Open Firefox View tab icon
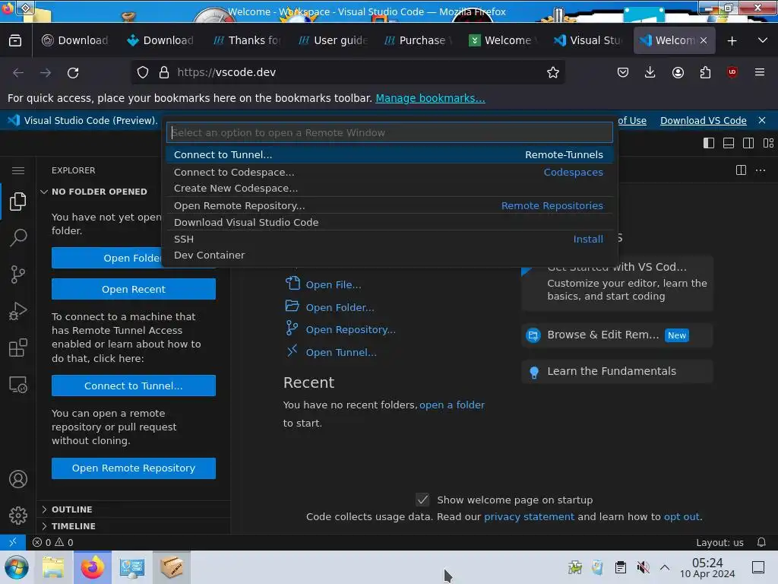This screenshot has height=584, width=778. point(15,40)
